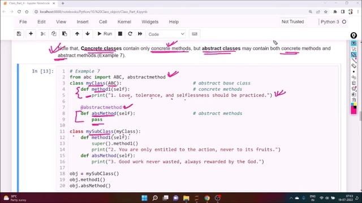
Task: Click the In [13] cell prompt
Action: point(43,71)
